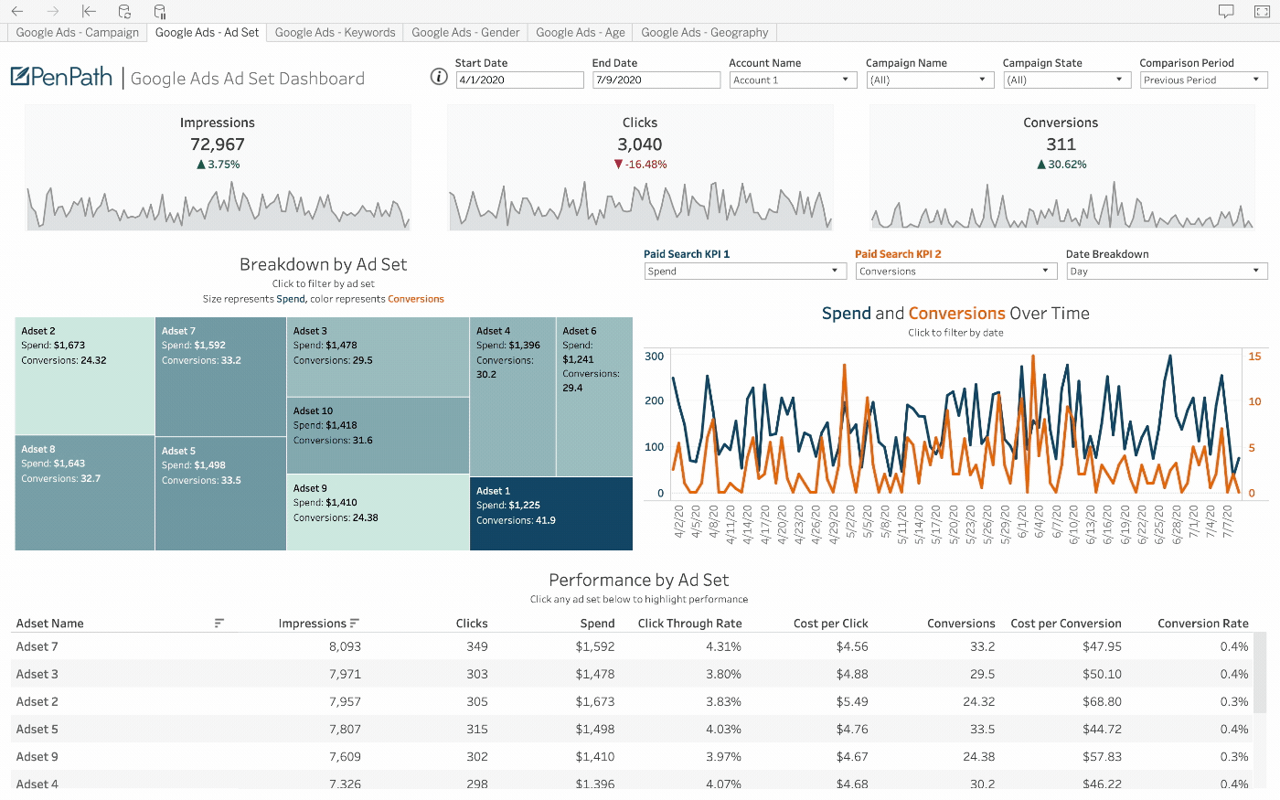The image size is (1280, 800).
Task: Filter by the Adset 9 treemap tile
Action: (x=378, y=512)
